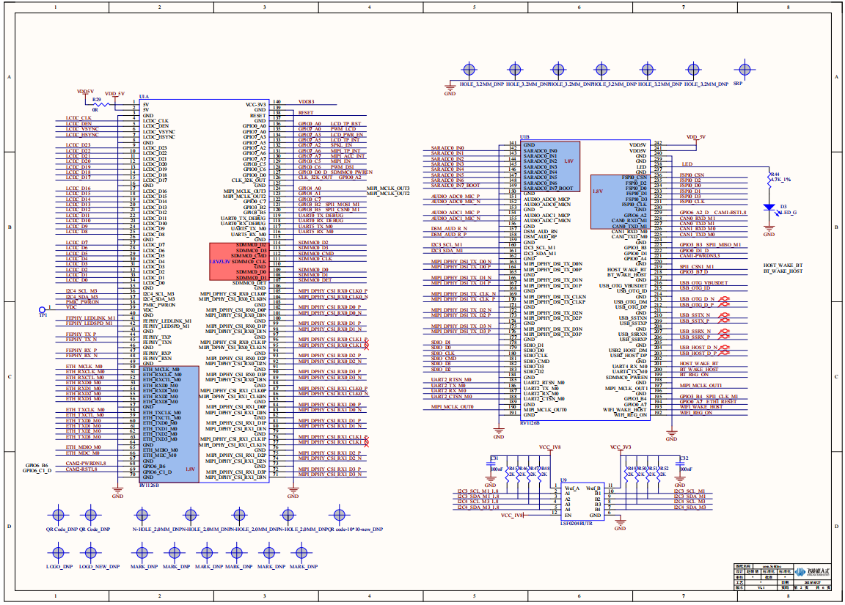Select the I2C3_SCL_M1_1.8 net label
The image size is (845, 605).
click(x=478, y=491)
